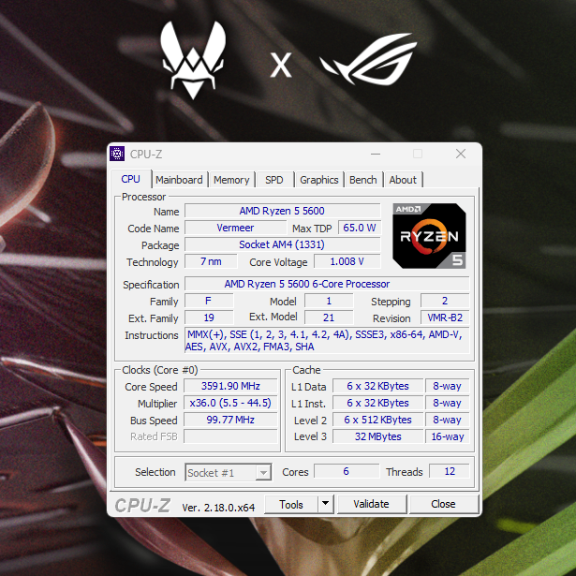Click the Close button at bottom
Screen dimensions: 576x576
(x=443, y=504)
